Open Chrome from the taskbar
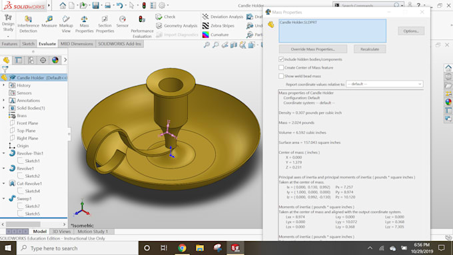Image resolution: width=453 pixels, height=255 pixels. click(182, 248)
